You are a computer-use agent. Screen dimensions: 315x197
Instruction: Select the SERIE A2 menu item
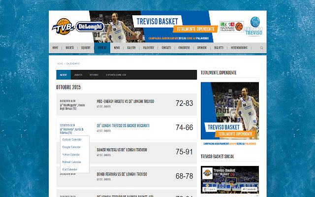[x=102, y=48]
